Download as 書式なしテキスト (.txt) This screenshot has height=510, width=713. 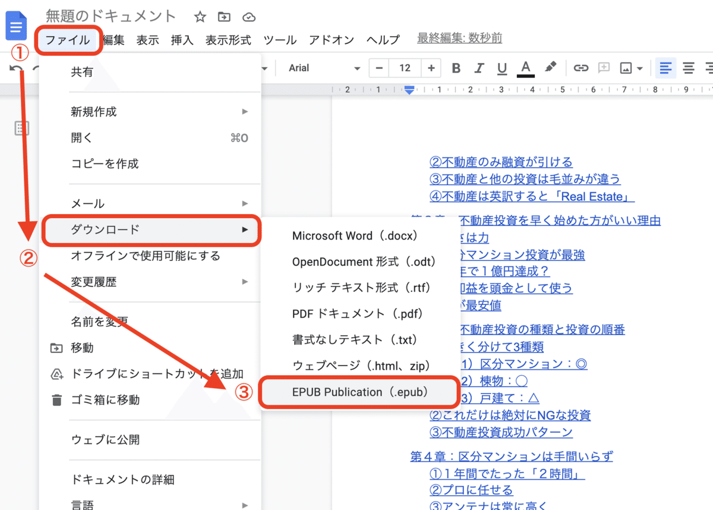[359, 340]
